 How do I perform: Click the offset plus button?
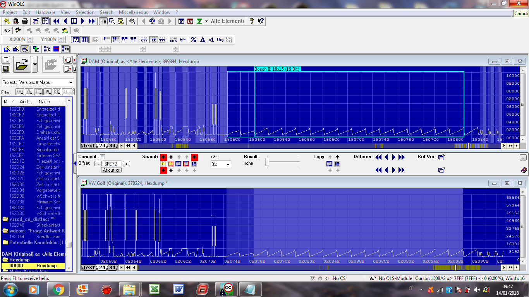126,164
